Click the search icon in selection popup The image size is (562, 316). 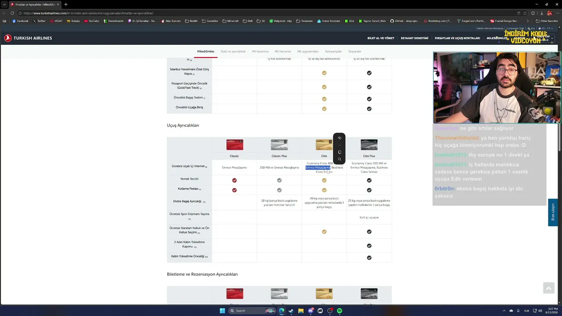pyautogui.click(x=339, y=159)
